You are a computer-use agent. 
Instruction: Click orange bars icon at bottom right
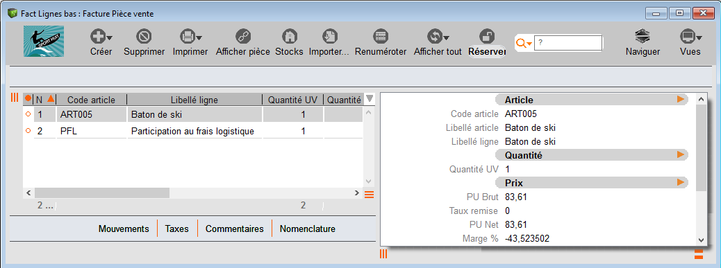click(699, 254)
